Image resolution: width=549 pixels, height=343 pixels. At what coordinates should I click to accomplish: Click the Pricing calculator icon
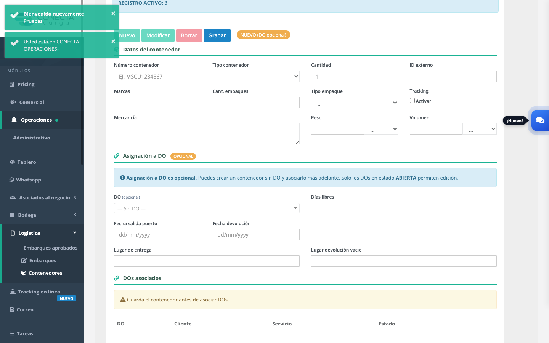click(12, 84)
